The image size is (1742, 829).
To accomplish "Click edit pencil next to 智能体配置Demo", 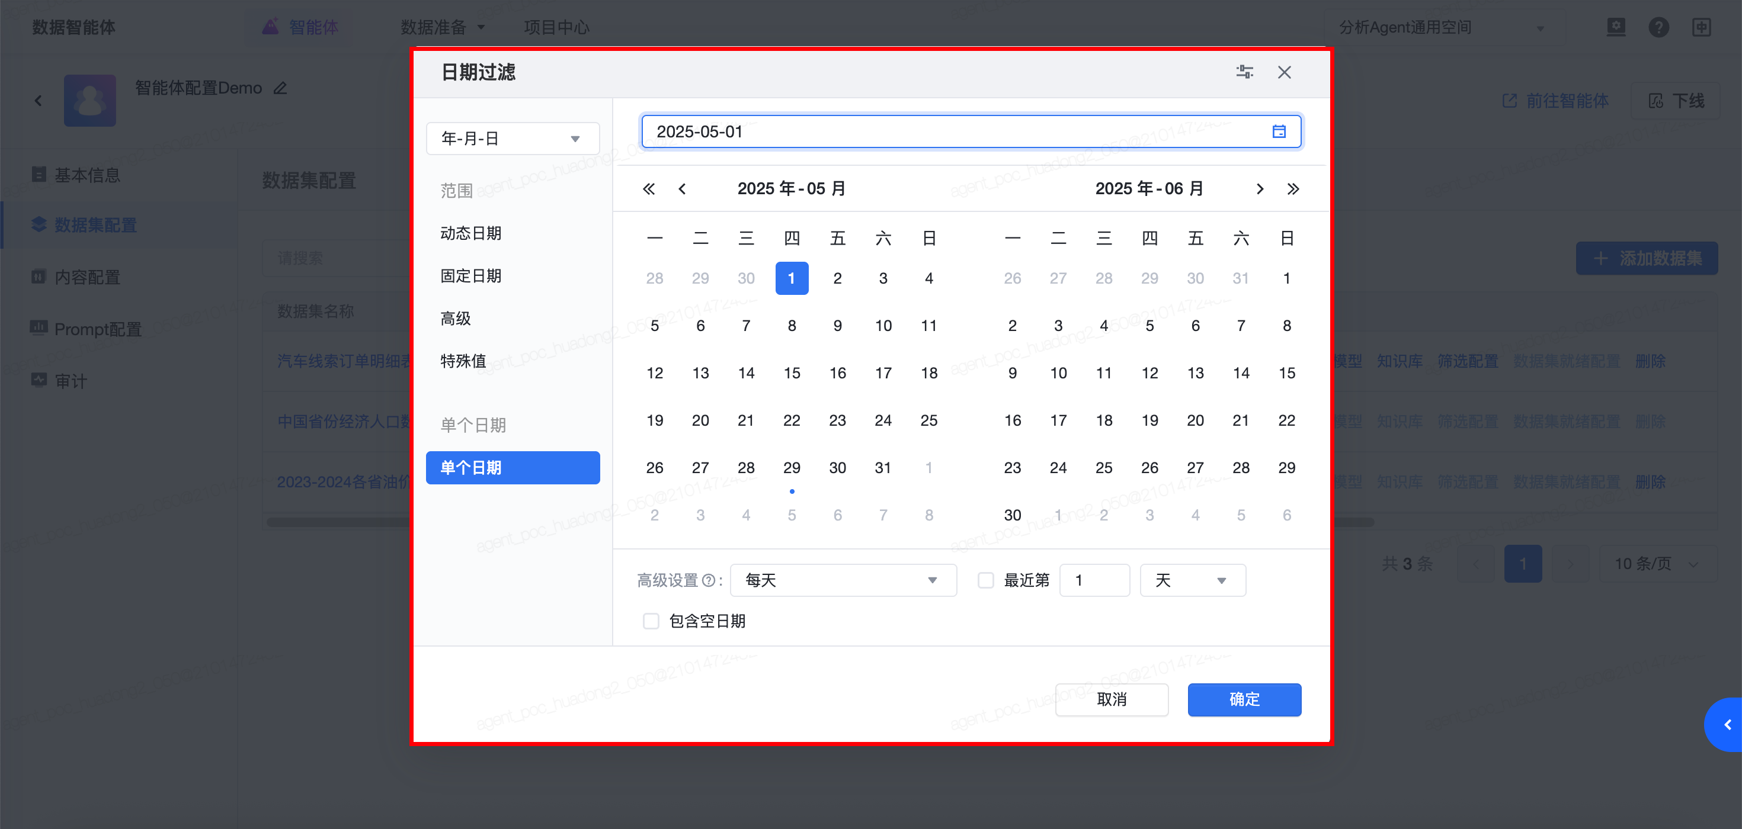I will tap(280, 88).
